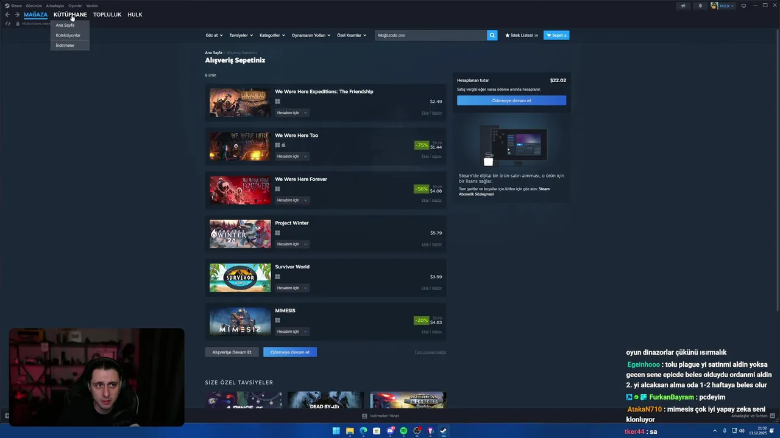Open File Explorer from taskbar
This screenshot has height=438, width=780.
(x=350, y=431)
